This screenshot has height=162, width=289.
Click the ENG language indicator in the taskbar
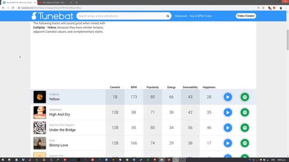(273, 160)
